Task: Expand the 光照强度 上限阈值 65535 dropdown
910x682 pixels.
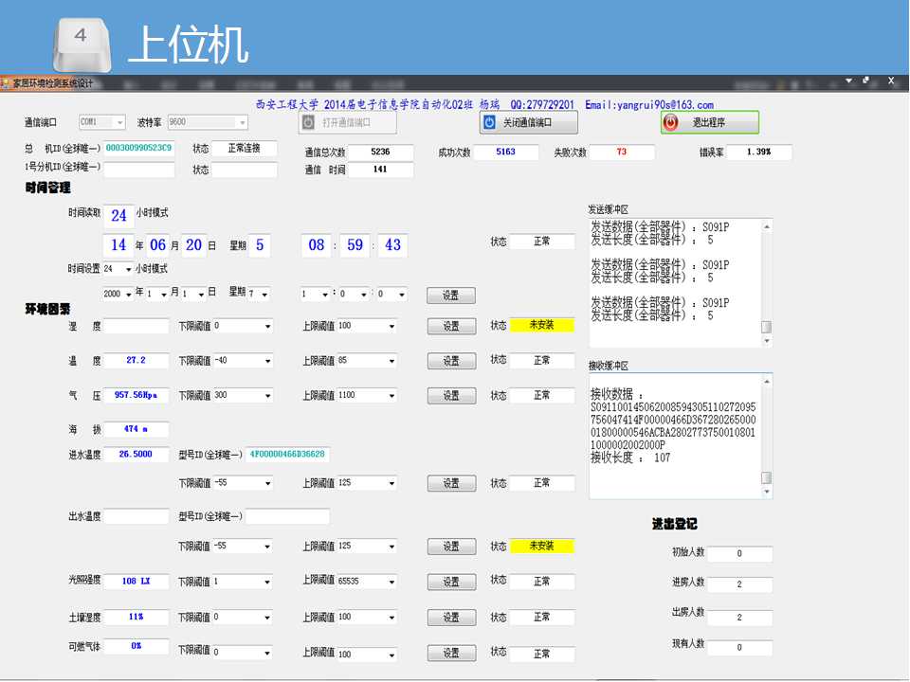Action: (391, 582)
